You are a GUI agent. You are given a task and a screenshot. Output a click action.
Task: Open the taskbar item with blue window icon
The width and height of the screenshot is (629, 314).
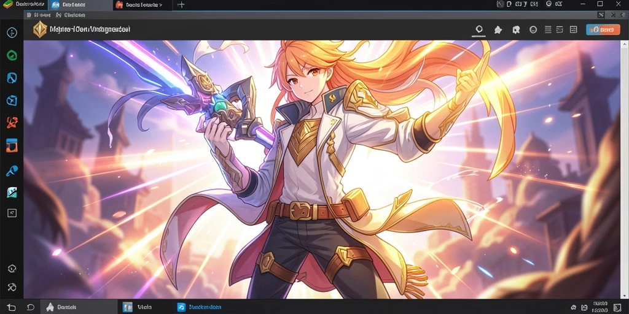[x=138, y=307]
